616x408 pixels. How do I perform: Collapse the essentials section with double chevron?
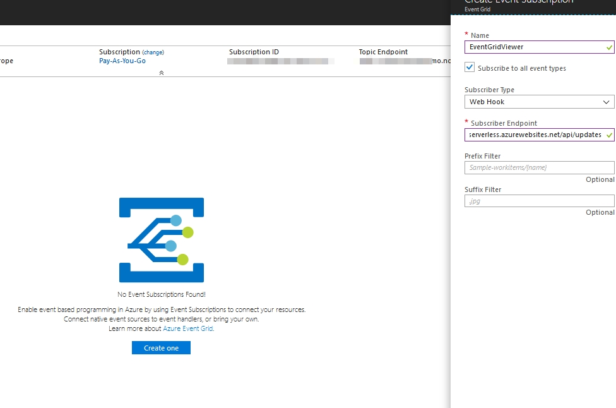(x=162, y=73)
